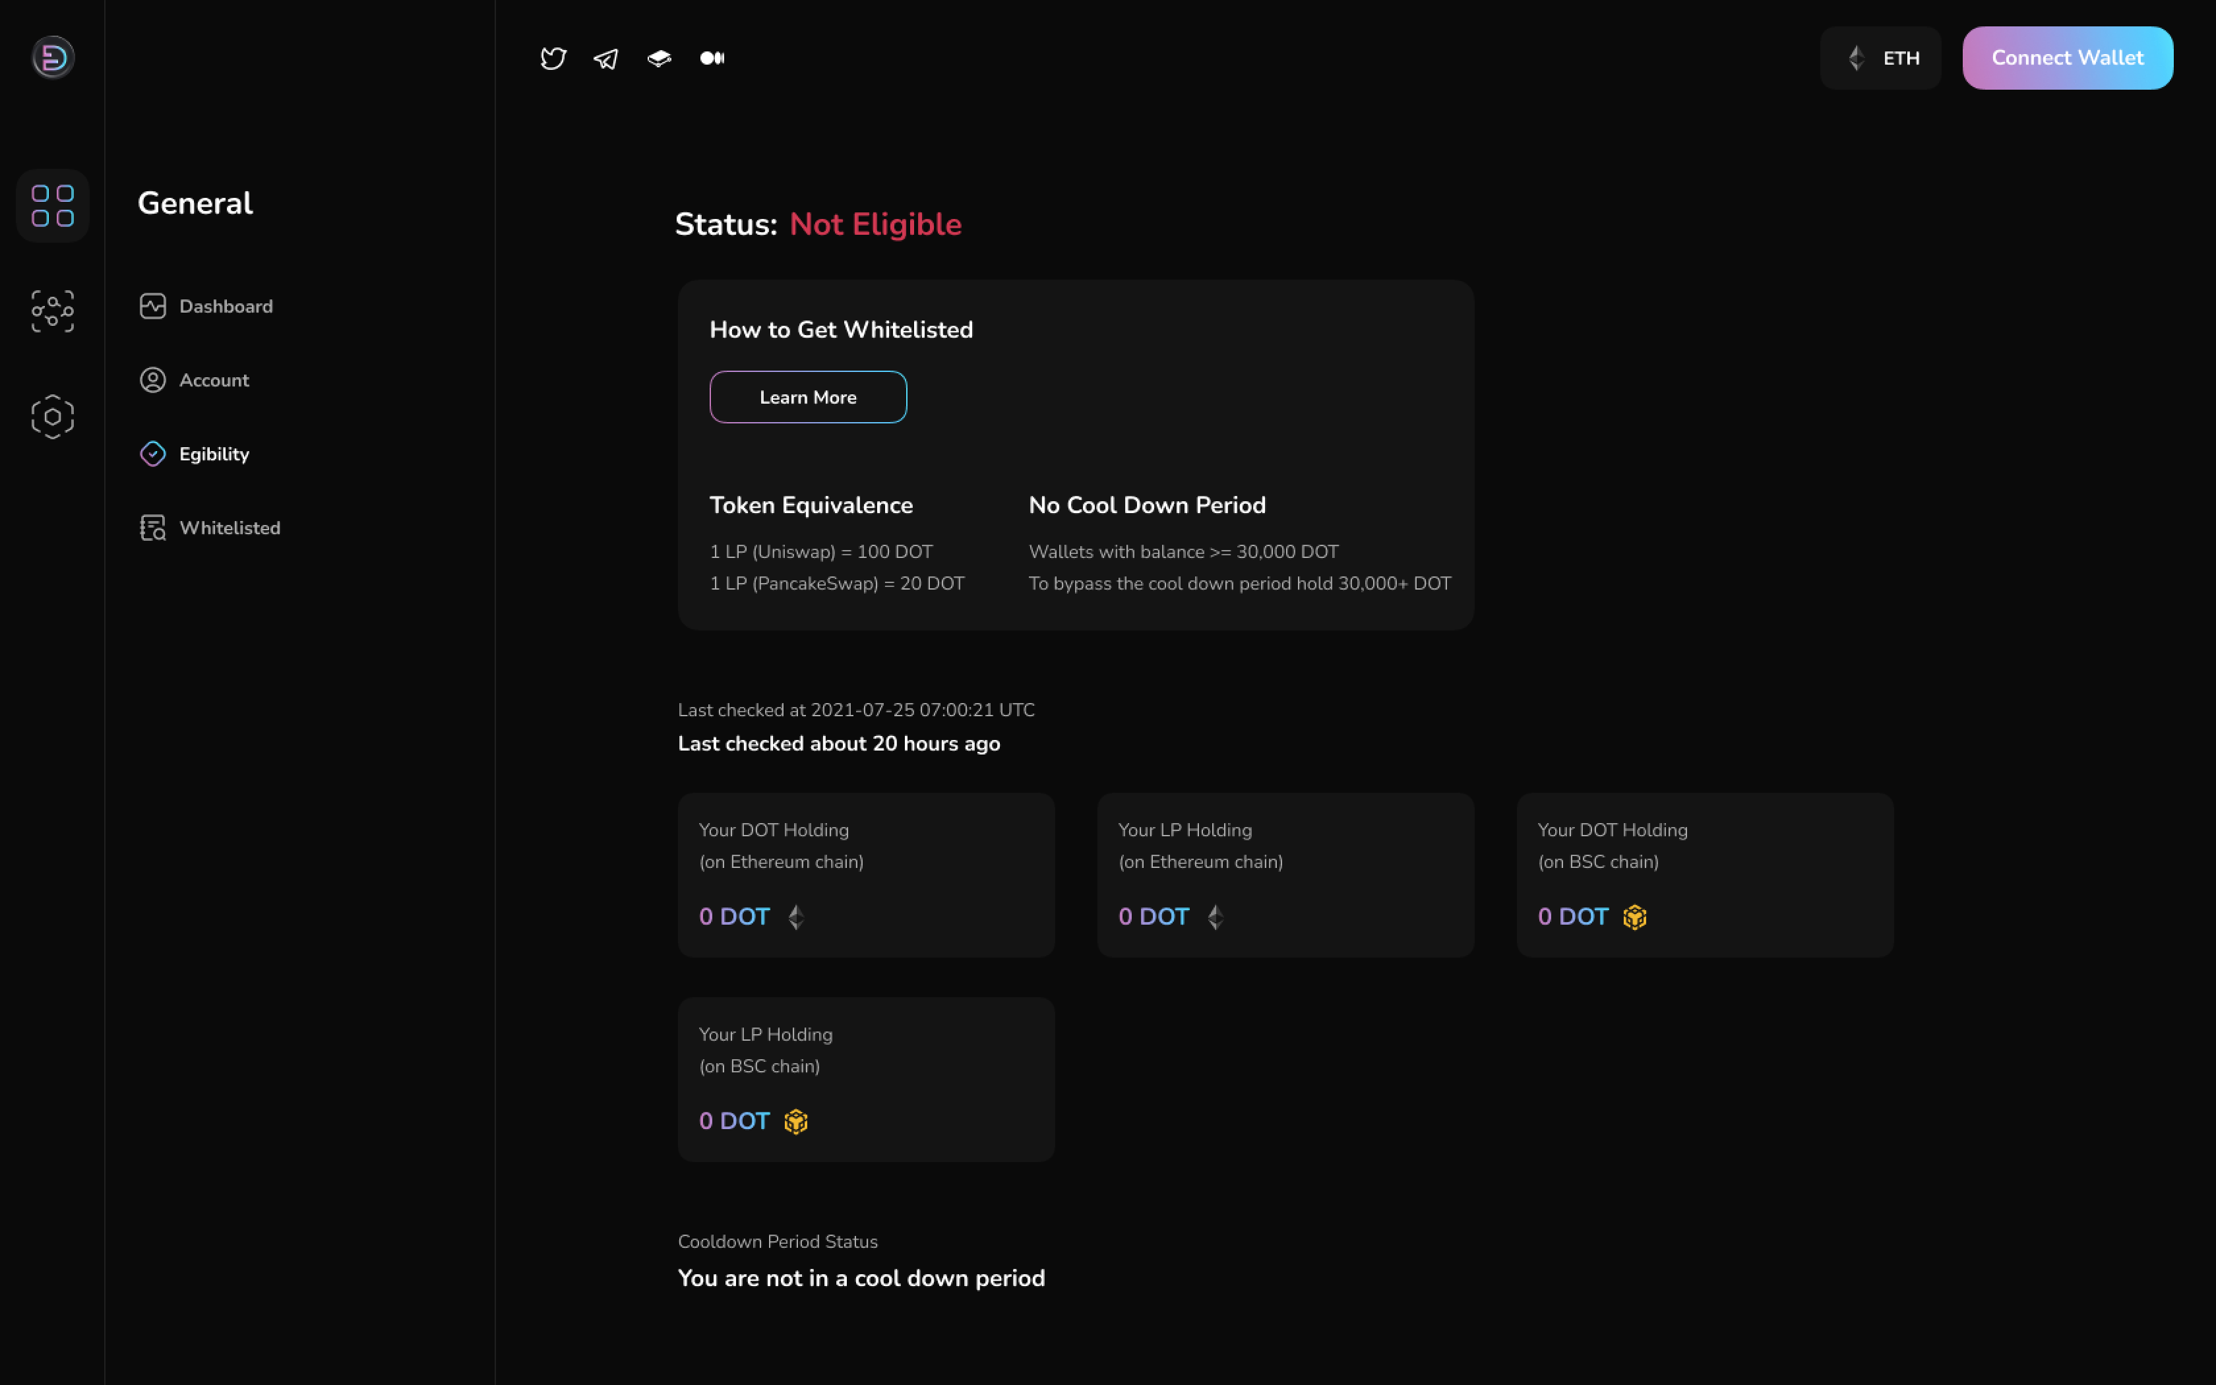
Task: Open the Twitter social link icon
Action: pyautogui.click(x=553, y=59)
